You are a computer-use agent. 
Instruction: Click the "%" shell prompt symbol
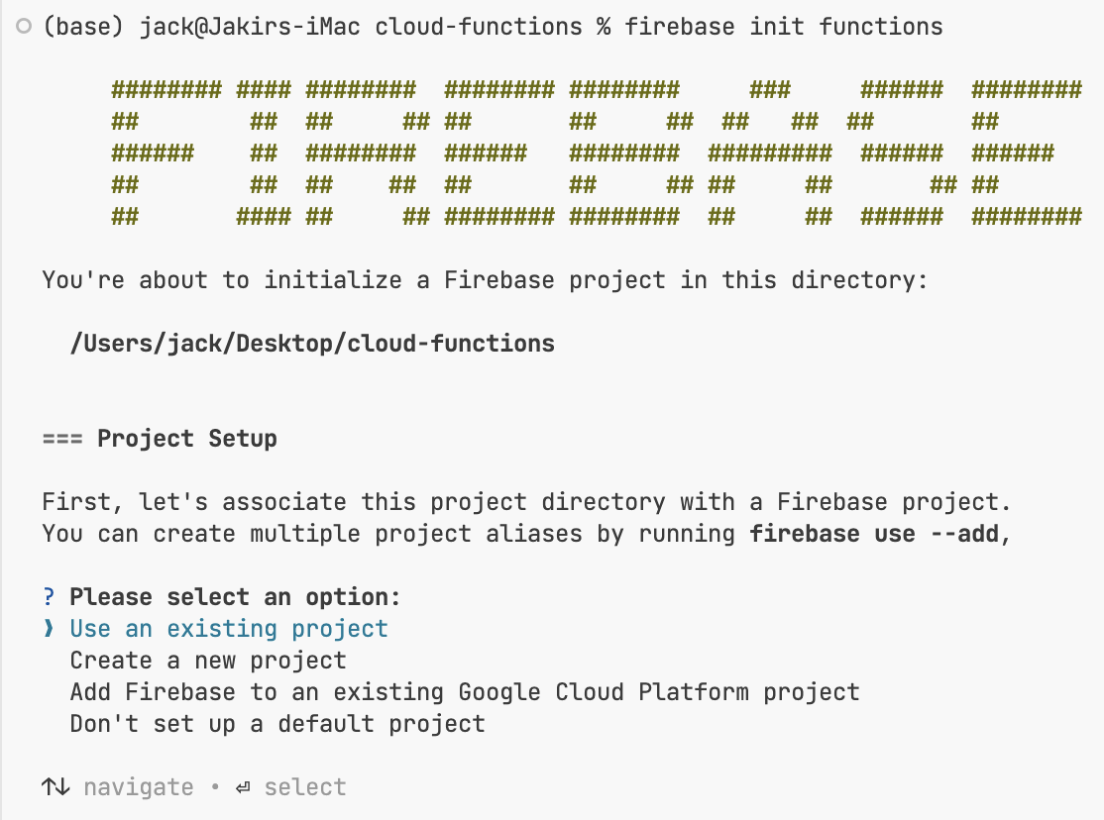click(x=604, y=27)
